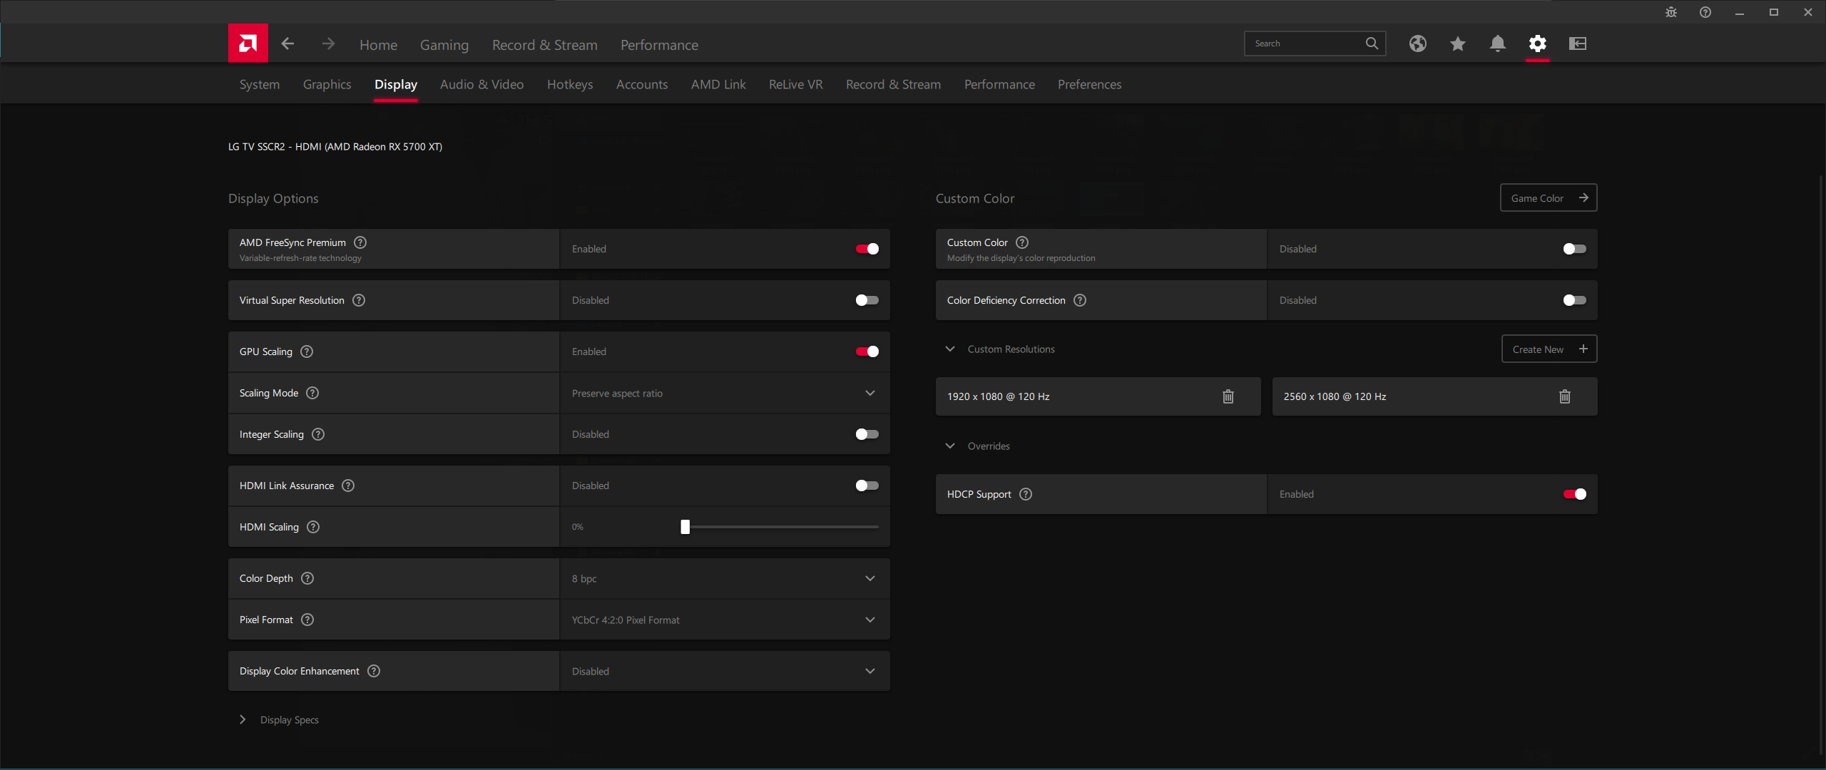Switch to the Graphics tab
Image resolution: width=1826 pixels, height=770 pixels.
(x=327, y=84)
